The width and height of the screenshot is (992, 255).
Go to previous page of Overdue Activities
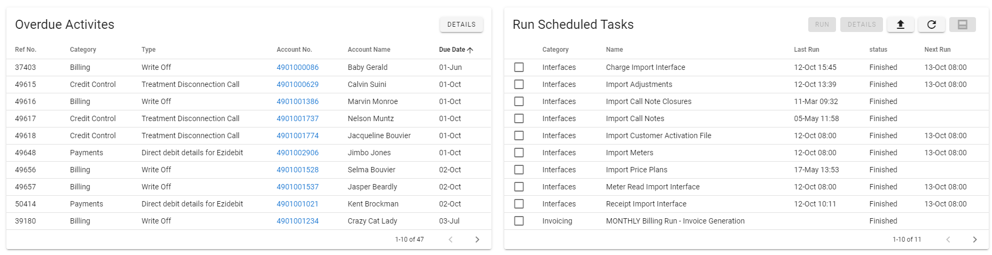coord(450,240)
